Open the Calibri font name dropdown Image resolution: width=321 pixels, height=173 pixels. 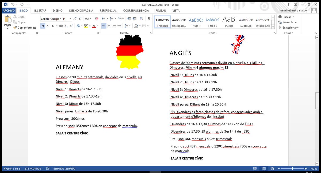60,19
